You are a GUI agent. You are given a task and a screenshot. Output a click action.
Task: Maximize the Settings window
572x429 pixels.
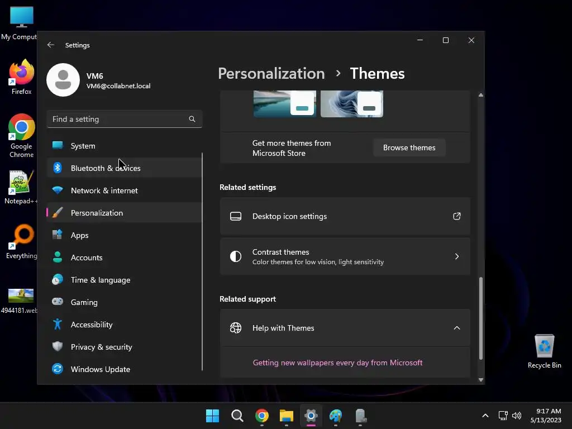(x=445, y=40)
